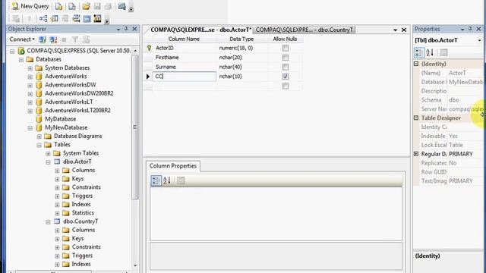Viewport: 486px width, 273px height.
Task: Toggle Allow Nulls for Surname column
Action: point(286,67)
